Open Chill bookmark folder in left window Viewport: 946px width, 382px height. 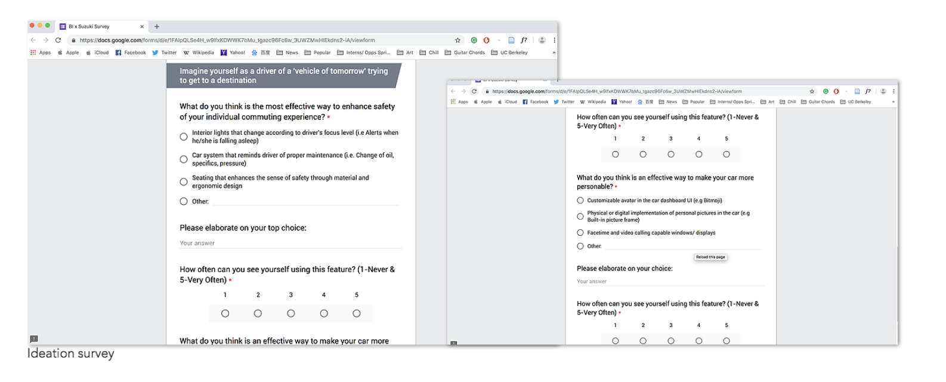pos(429,53)
